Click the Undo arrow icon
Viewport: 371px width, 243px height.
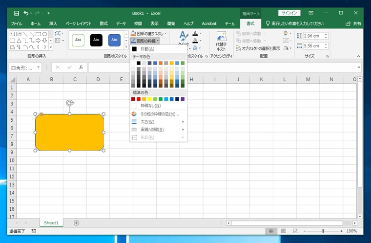coord(26,13)
